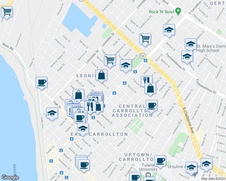This screenshot has width=226, height=181.
Task: Click the River Rd label
Action: [x=8, y=46]
